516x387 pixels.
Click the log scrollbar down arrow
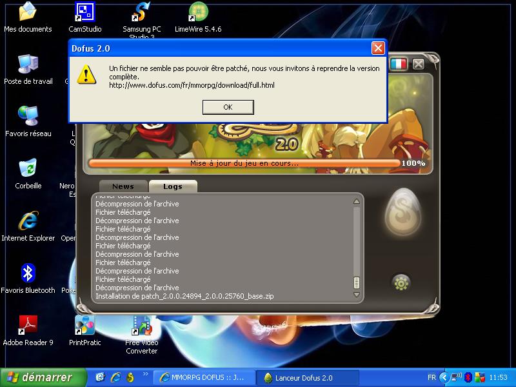click(x=357, y=295)
